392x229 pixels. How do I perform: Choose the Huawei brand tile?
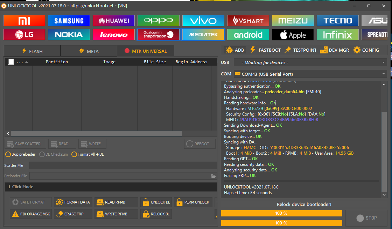coord(114,21)
